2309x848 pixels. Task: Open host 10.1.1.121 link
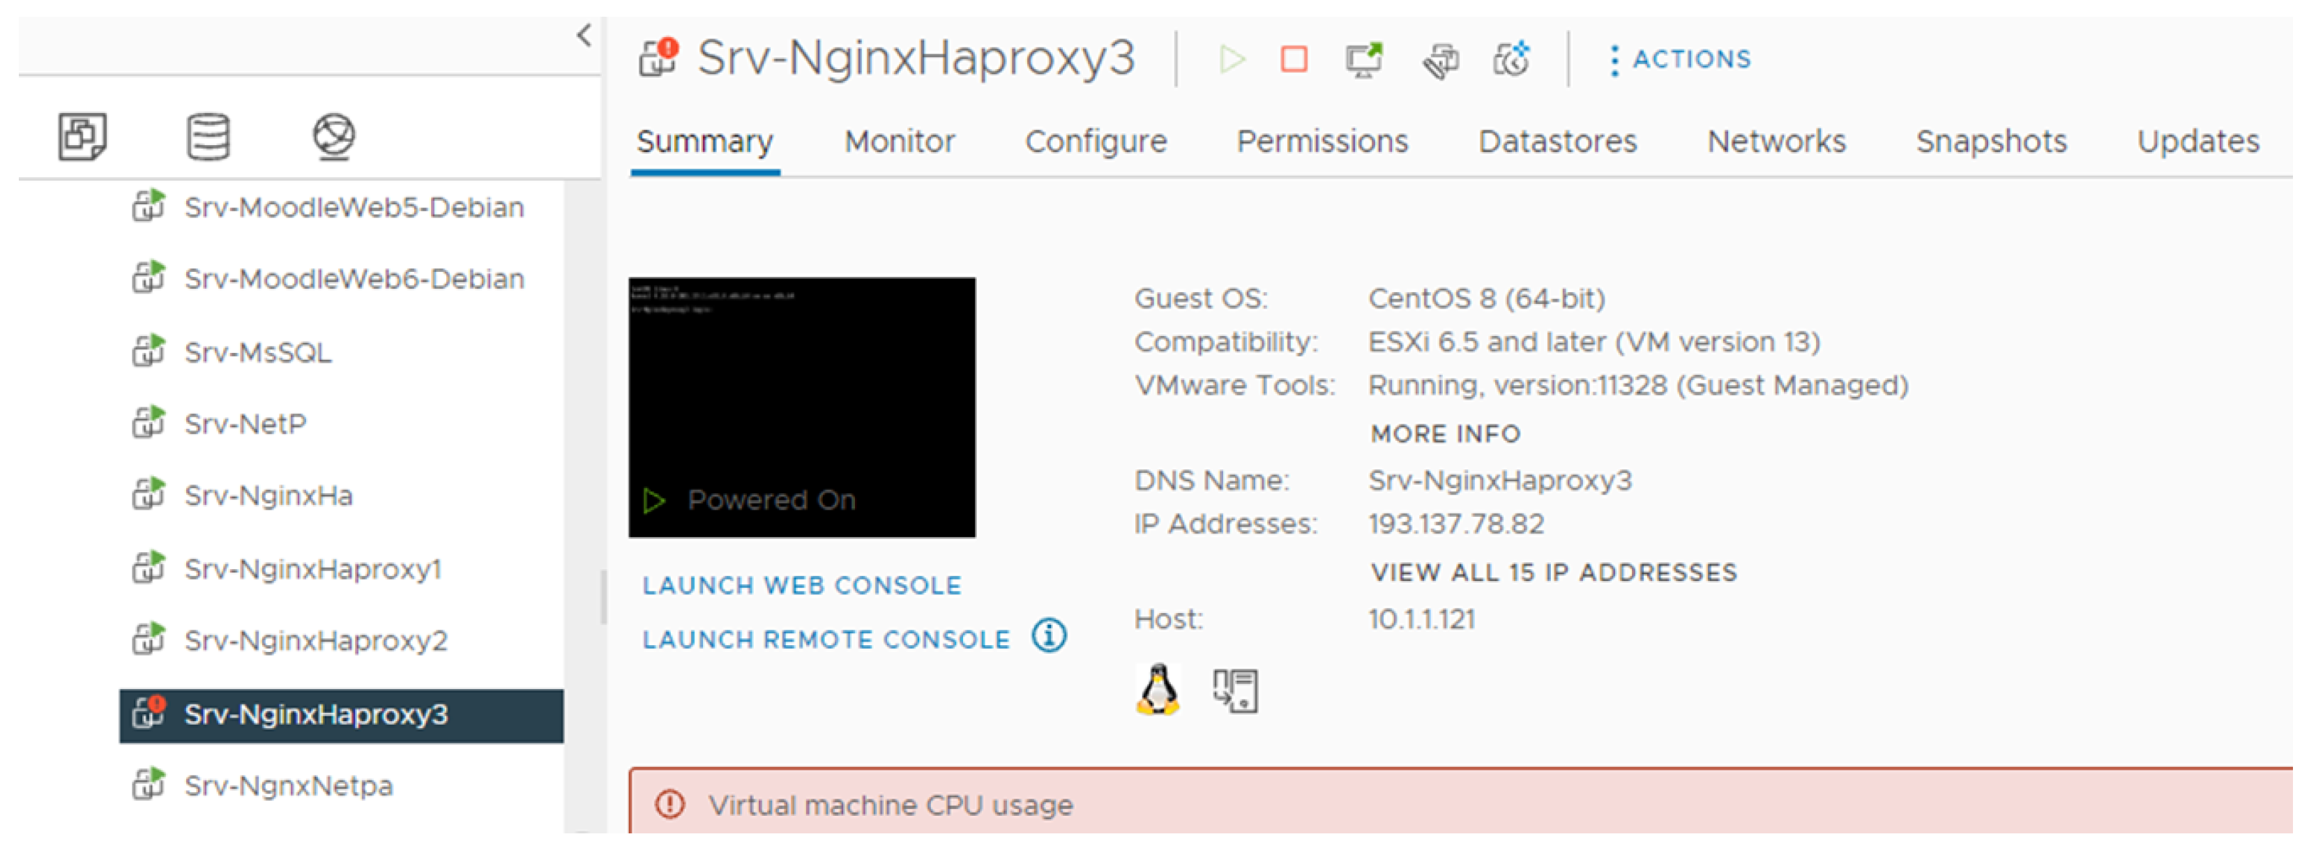[x=1422, y=619]
